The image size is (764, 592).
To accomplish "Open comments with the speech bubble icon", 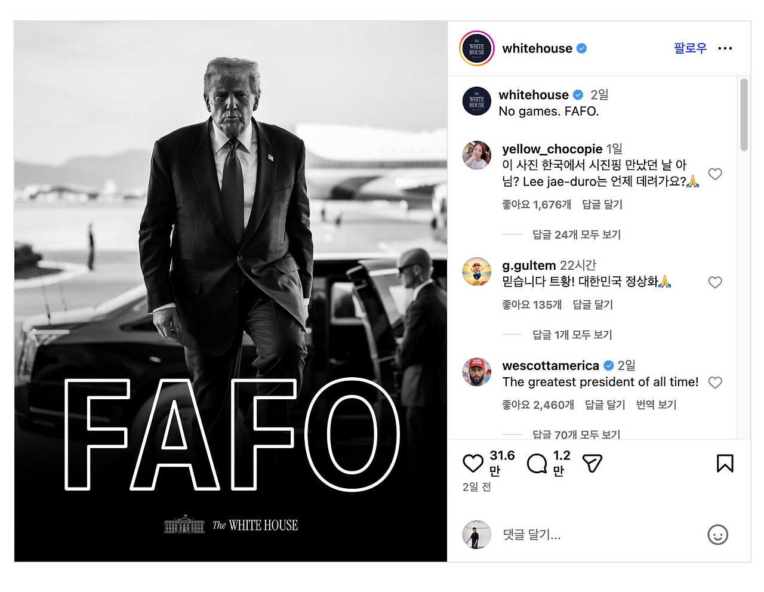I will point(538,463).
